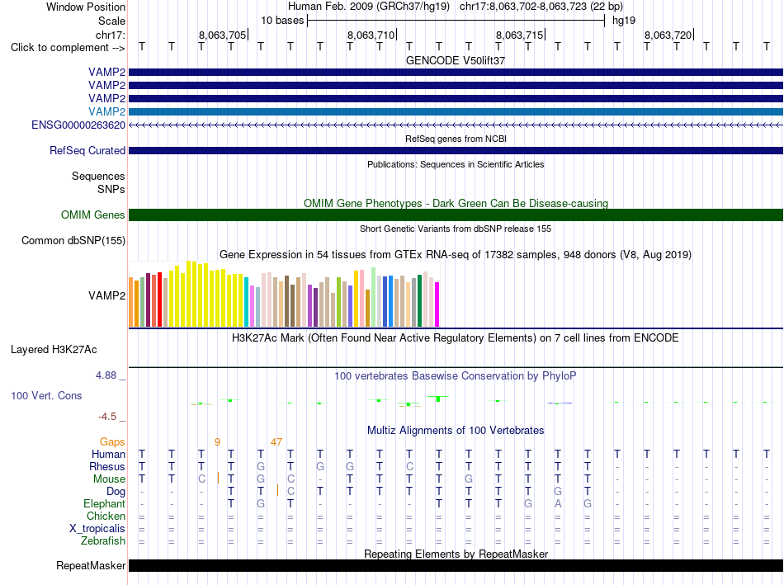Click the Scale label
Viewport: 784px width, 585px height.
111,21
